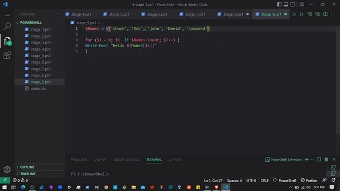Open the PROBLEMS panel tab
Image resolution: width=340 pixels, height=191 pixels.
[x=79, y=160]
